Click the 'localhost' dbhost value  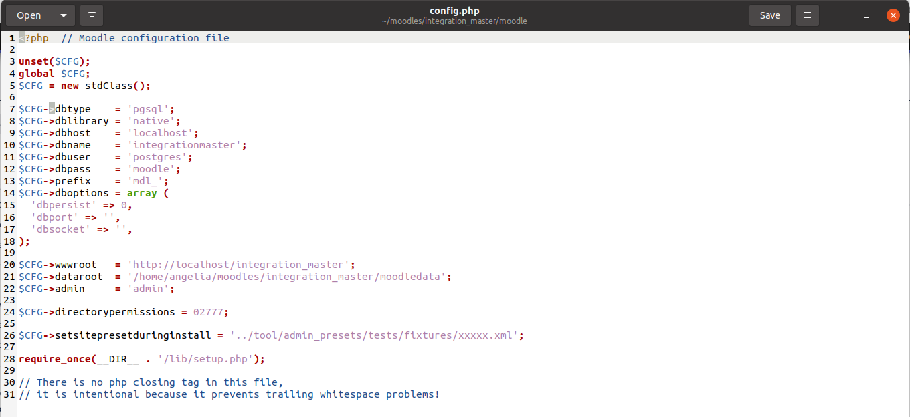coord(160,133)
